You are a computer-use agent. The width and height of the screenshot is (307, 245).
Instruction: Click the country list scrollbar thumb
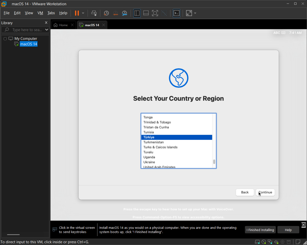point(214,162)
